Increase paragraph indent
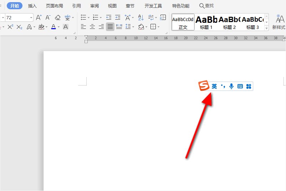286x191 pixels. click(x=118, y=17)
